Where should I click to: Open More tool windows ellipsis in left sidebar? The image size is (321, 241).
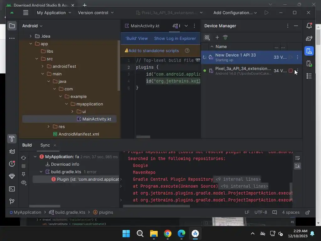pos(12,38)
